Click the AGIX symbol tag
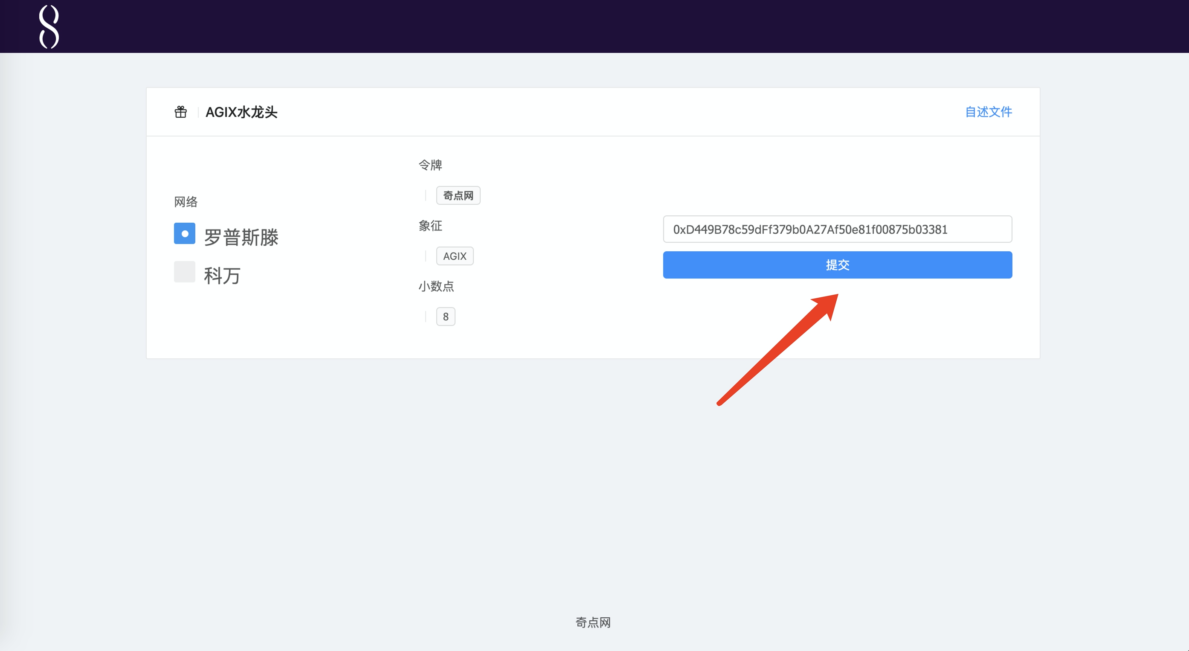Viewport: 1189px width, 651px height. click(x=455, y=256)
